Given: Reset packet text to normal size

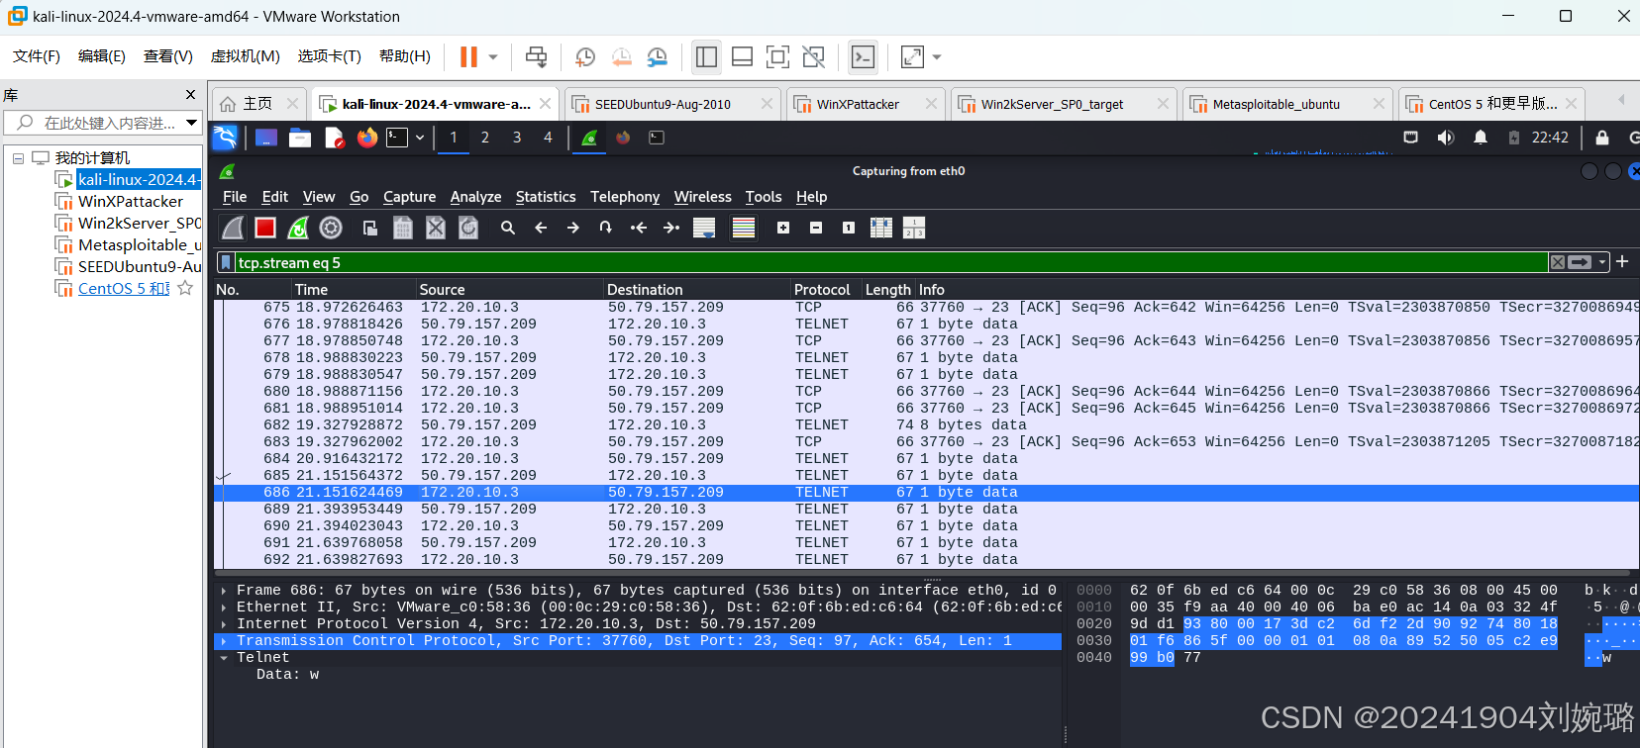Looking at the screenshot, I should pyautogui.click(x=849, y=229).
